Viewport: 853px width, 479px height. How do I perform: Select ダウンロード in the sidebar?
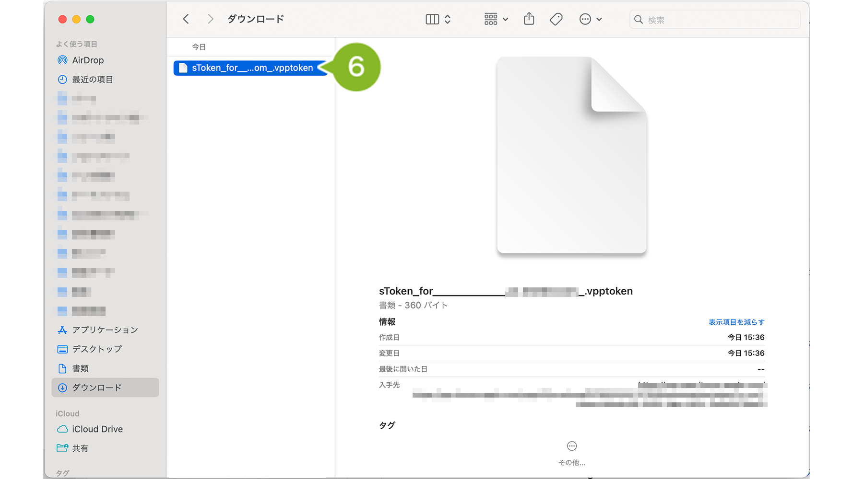(x=96, y=388)
